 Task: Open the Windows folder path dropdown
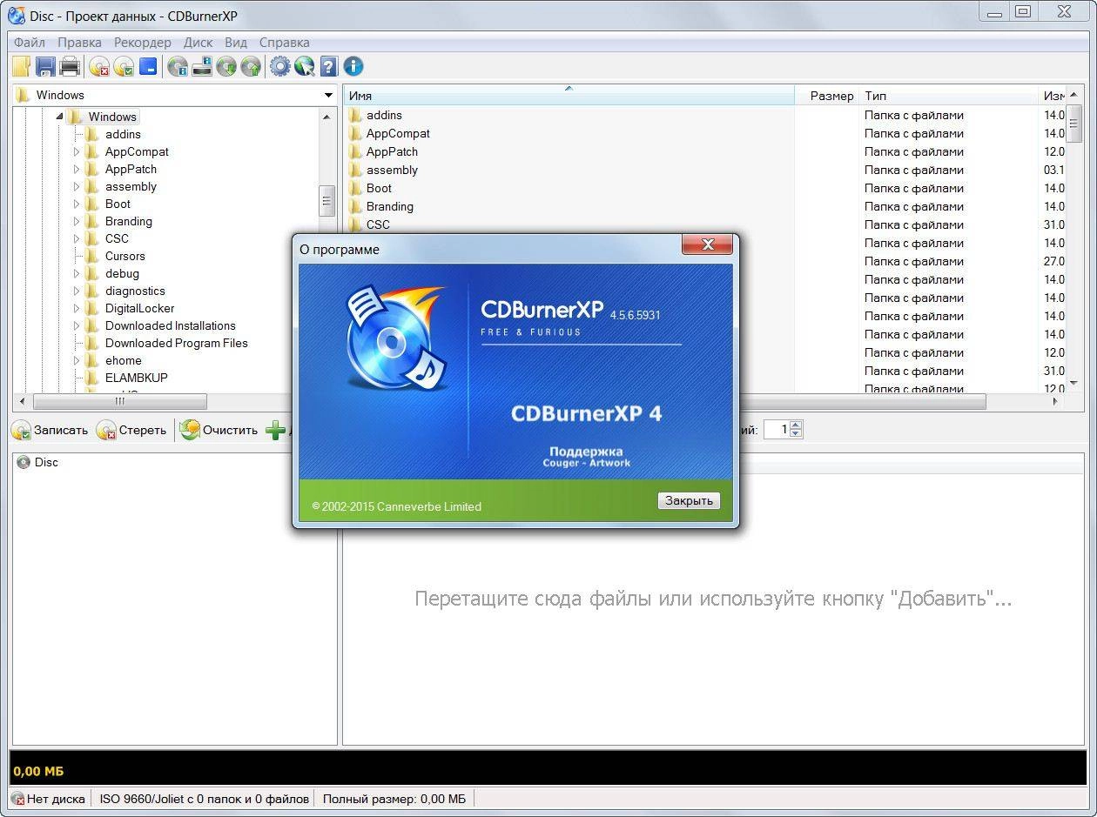(x=328, y=95)
